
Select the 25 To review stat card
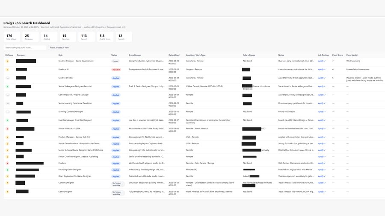(30, 37)
